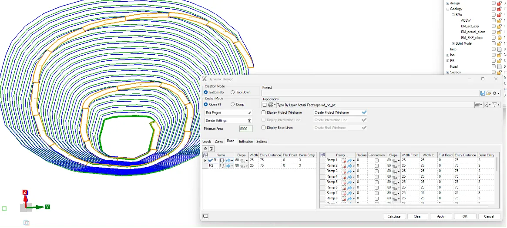
Task: Click the topography layers icon
Action: [x=477, y=105]
